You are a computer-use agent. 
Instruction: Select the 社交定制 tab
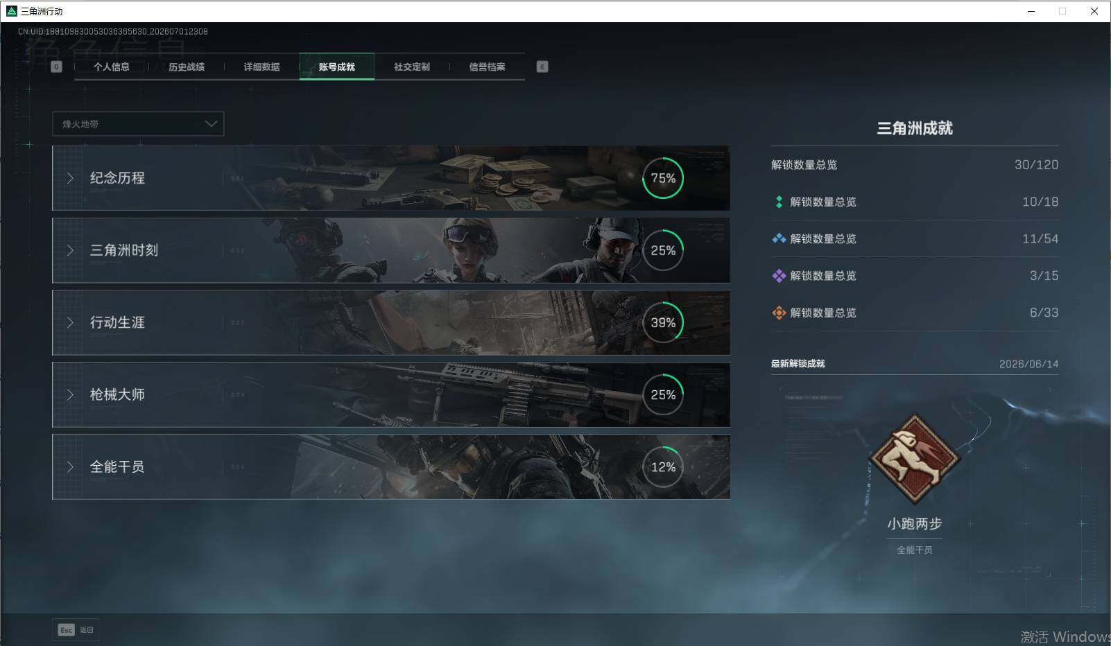[412, 67]
